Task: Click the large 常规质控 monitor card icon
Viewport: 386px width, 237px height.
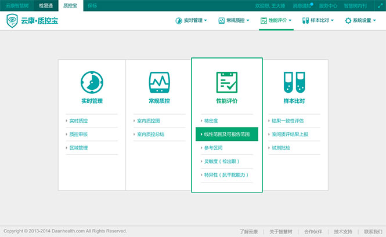Action: [x=159, y=82]
